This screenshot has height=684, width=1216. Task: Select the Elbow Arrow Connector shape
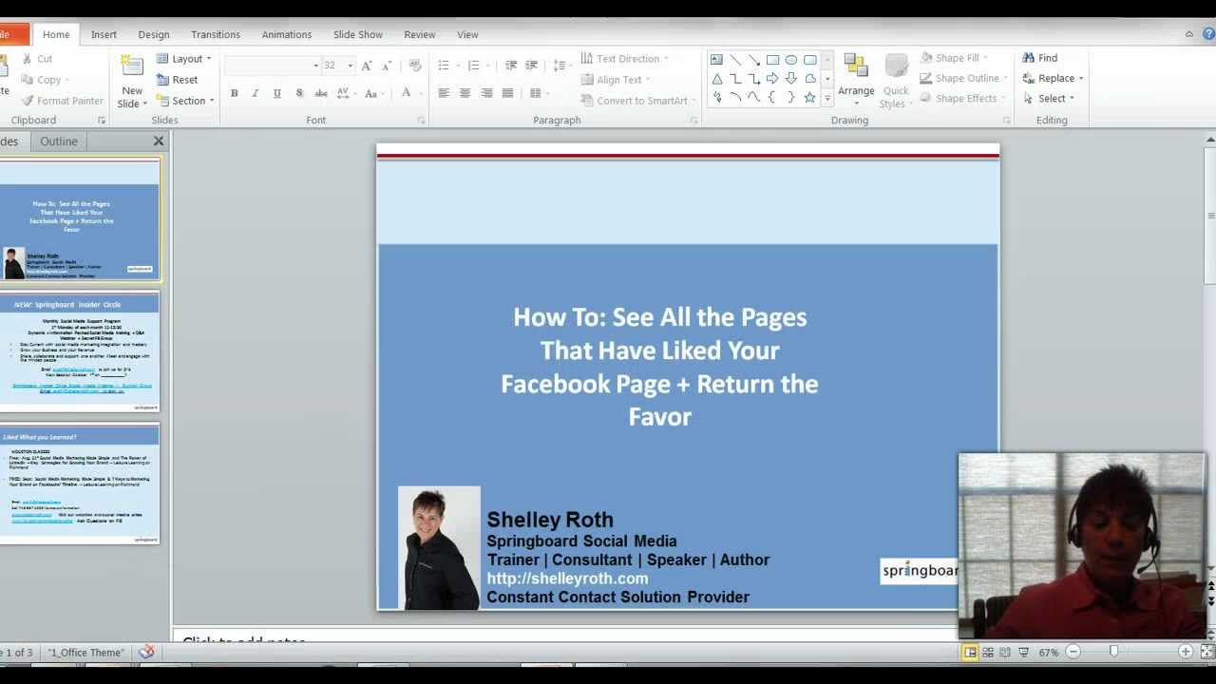point(754,79)
